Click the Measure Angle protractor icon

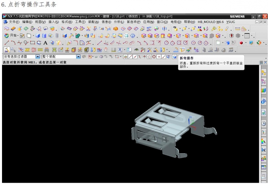[244, 29]
